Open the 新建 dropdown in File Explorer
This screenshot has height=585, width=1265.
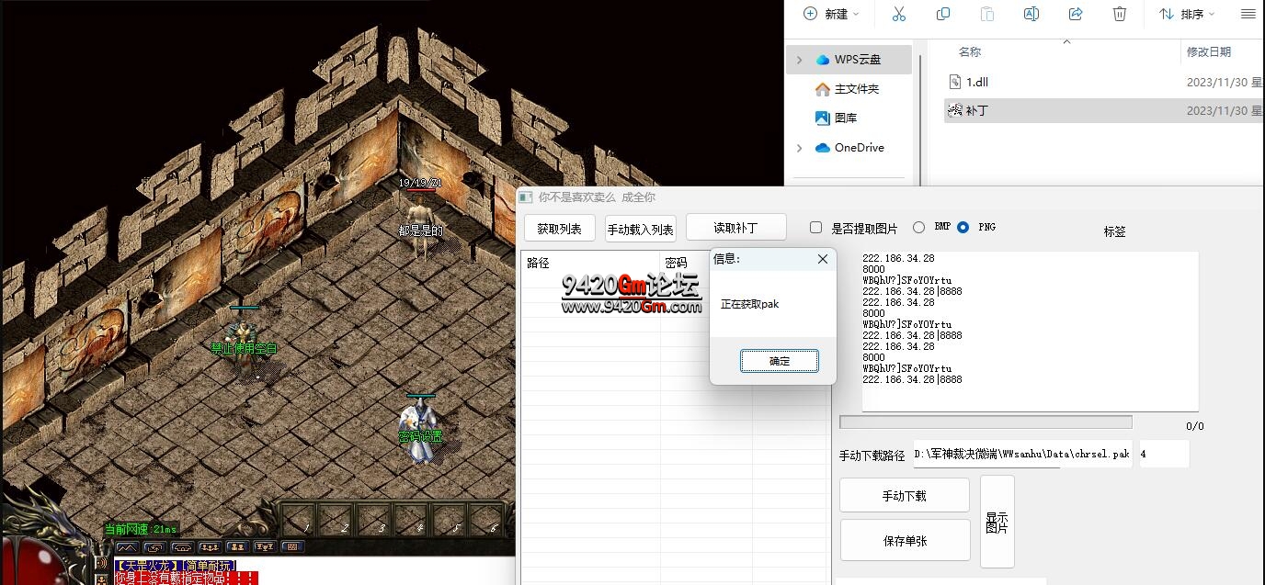(x=831, y=14)
